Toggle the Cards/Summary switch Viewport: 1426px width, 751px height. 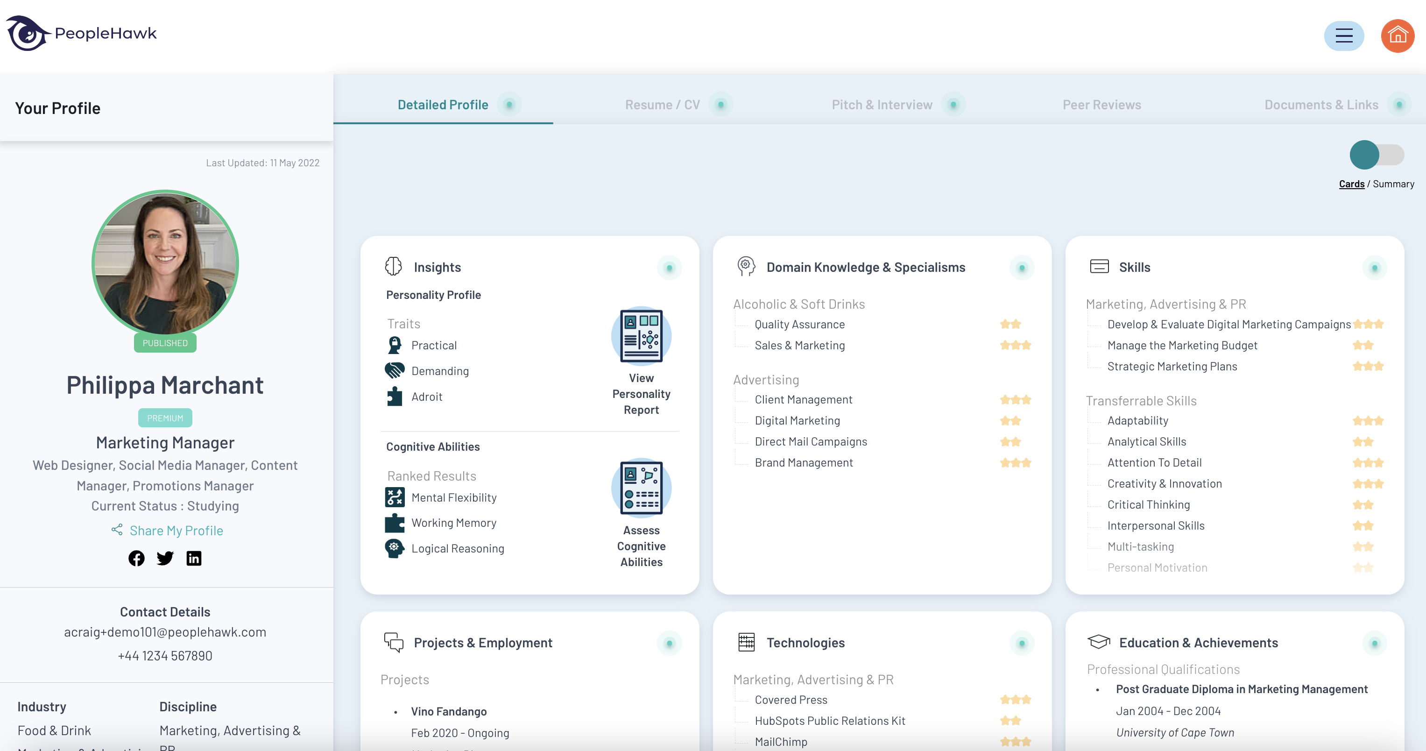(1377, 155)
